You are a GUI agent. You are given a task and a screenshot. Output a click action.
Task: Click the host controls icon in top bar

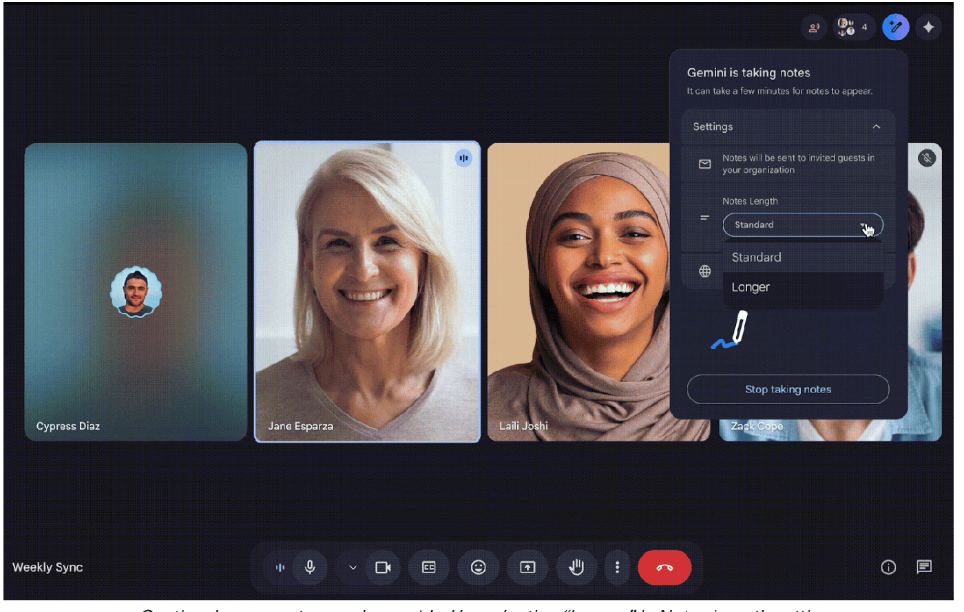tap(814, 28)
